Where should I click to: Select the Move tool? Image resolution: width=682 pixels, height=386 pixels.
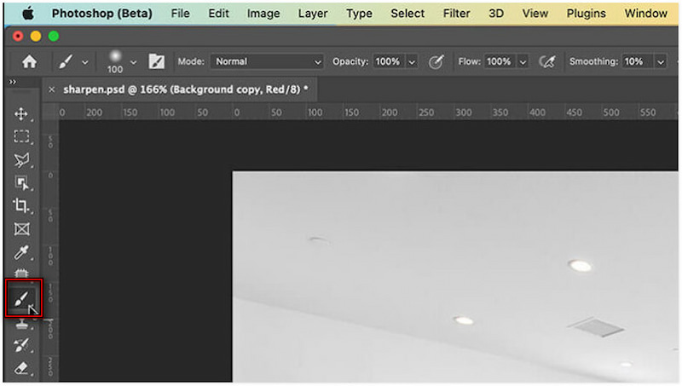[x=21, y=114]
